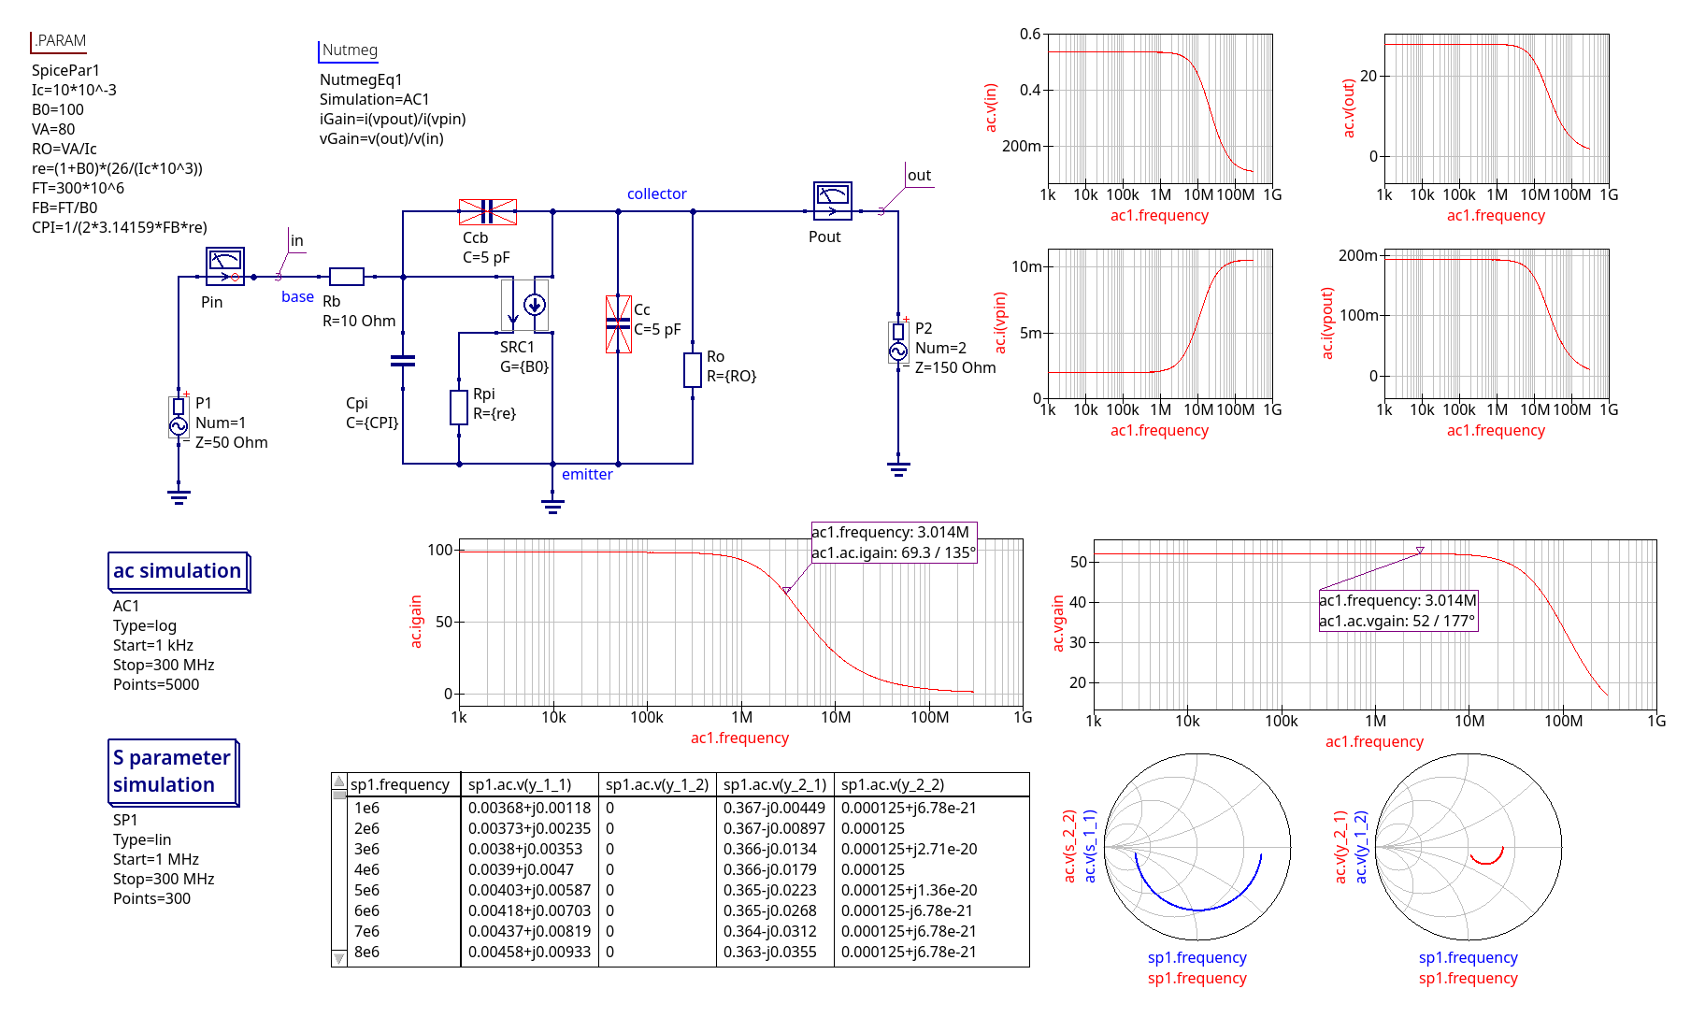The height and width of the screenshot is (1032, 1691).
Task: Select the S parameter simulation block
Action: [x=174, y=772]
